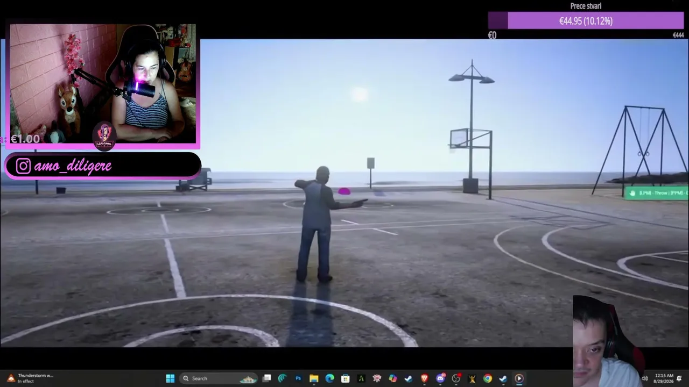This screenshot has height=387, width=689.
Task: Open File Explorer from the taskbar
Action: (x=314, y=378)
